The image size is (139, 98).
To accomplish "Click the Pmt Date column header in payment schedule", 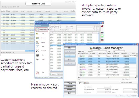I will click(59, 33).
